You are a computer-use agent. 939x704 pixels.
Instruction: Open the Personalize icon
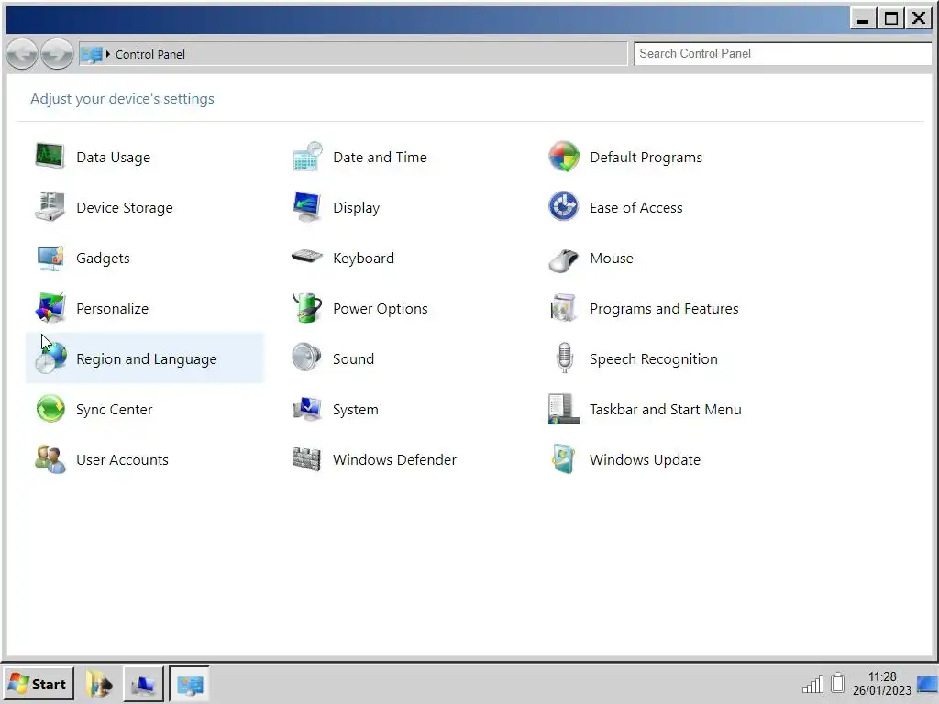50,308
